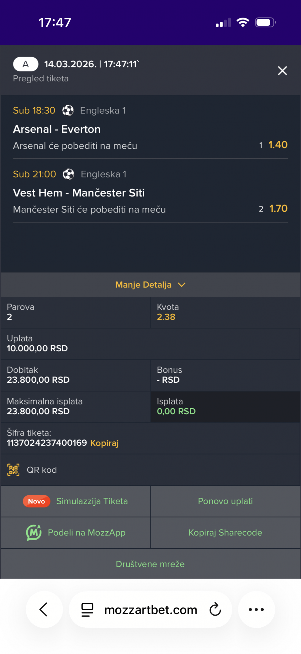Tap Kopiraj Sharecode
The height and width of the screenshot is (654, 301).
pyautogui.click(x=225, y=533)
